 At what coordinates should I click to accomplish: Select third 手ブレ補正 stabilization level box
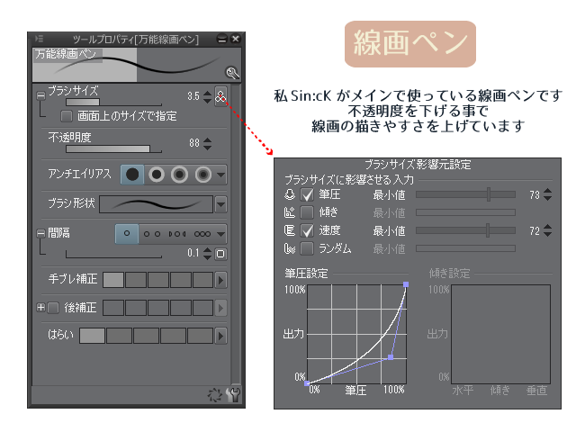click(x=158, y=280)
